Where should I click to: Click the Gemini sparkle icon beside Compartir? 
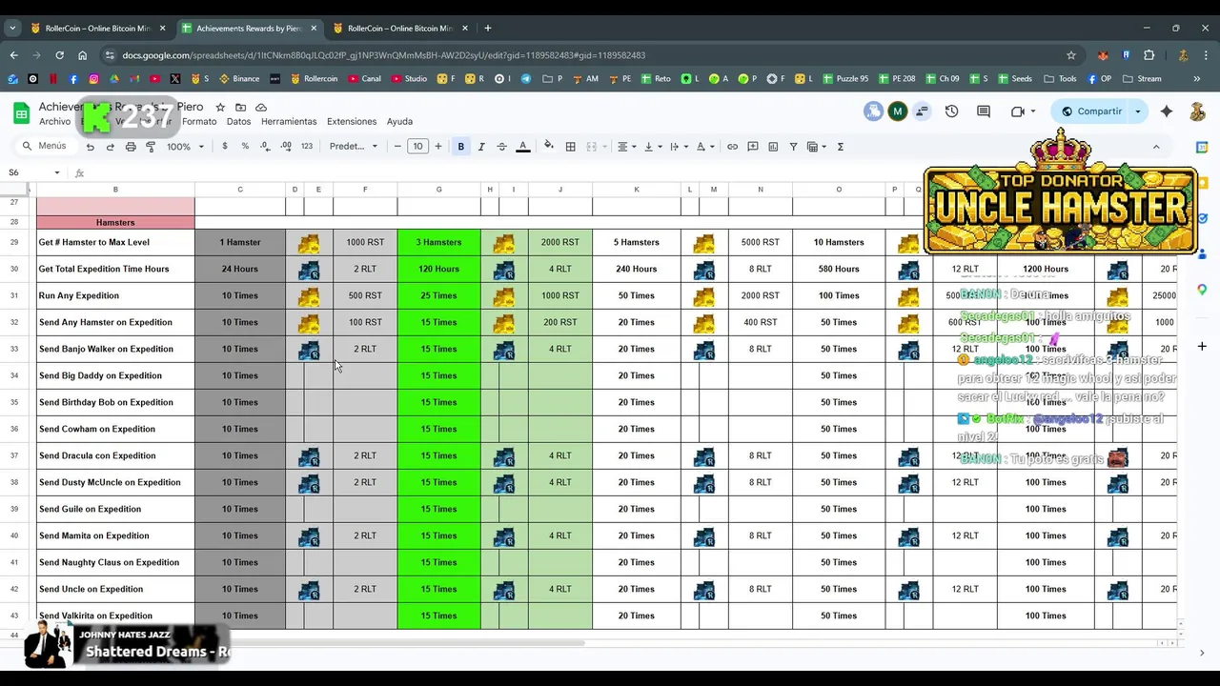(x=1167, y=111)
